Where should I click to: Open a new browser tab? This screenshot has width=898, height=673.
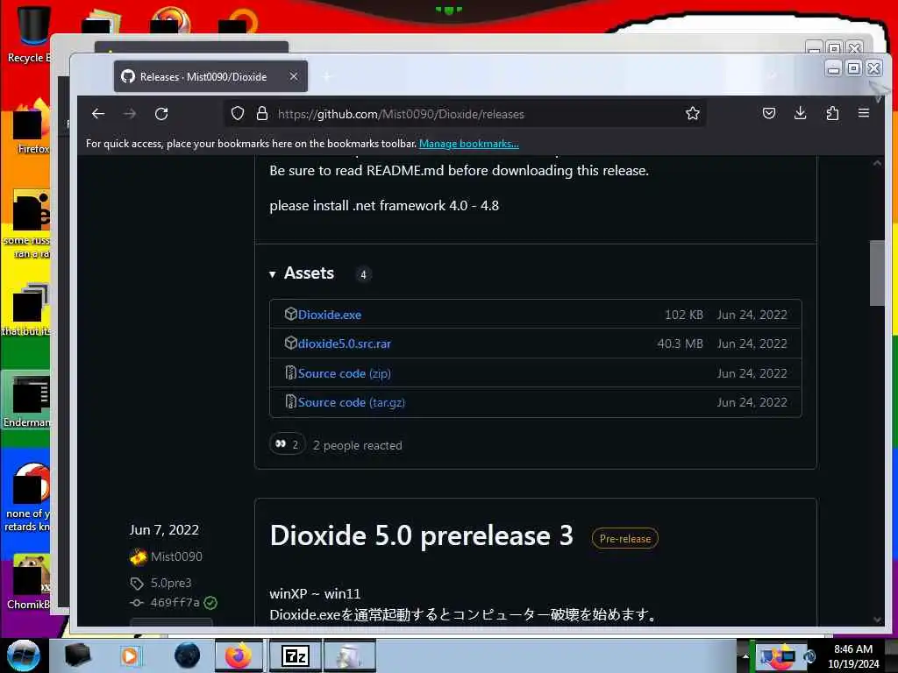click(327, 76)
